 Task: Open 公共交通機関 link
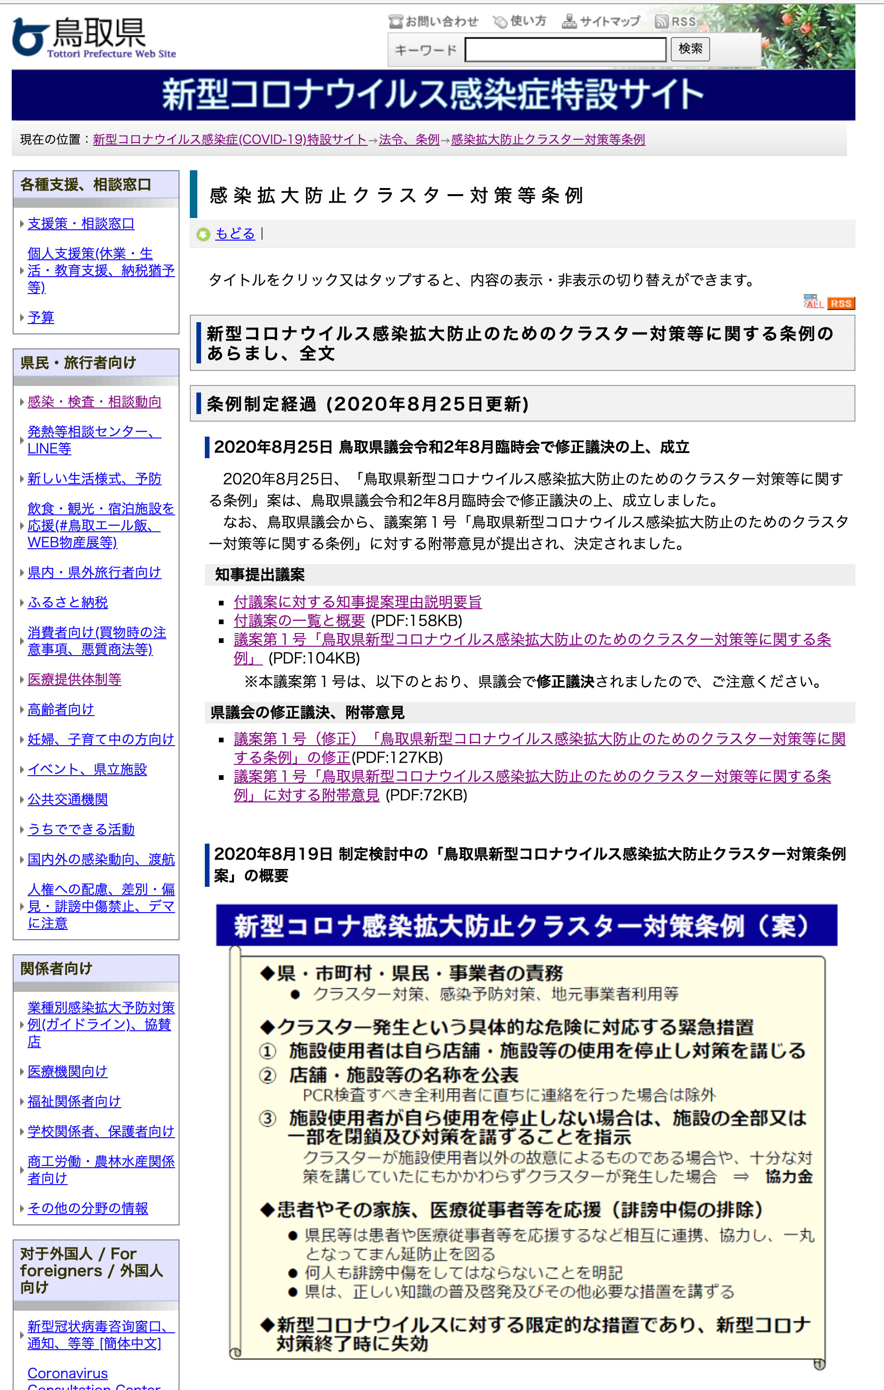[68, 800]
